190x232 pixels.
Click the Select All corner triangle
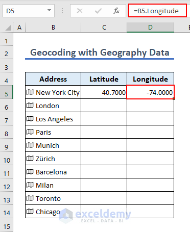8,28
